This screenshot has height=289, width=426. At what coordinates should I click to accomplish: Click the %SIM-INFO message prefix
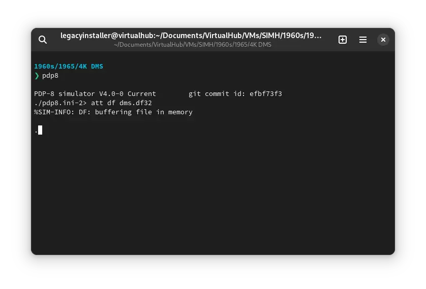[54, 112]
